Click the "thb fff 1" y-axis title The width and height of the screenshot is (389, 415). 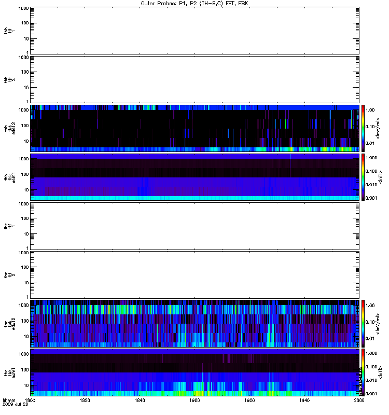10,31
